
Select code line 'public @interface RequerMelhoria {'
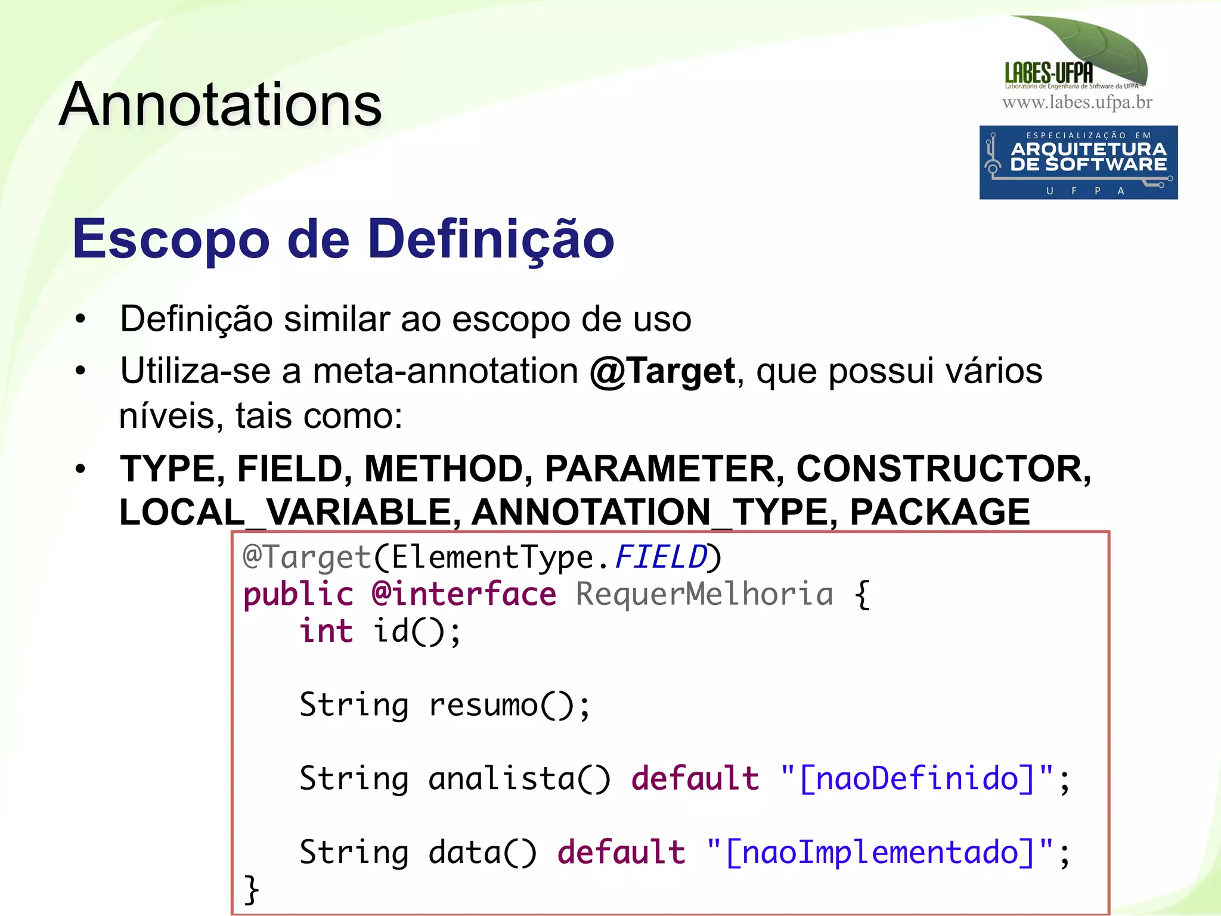[x=557, y=594]
